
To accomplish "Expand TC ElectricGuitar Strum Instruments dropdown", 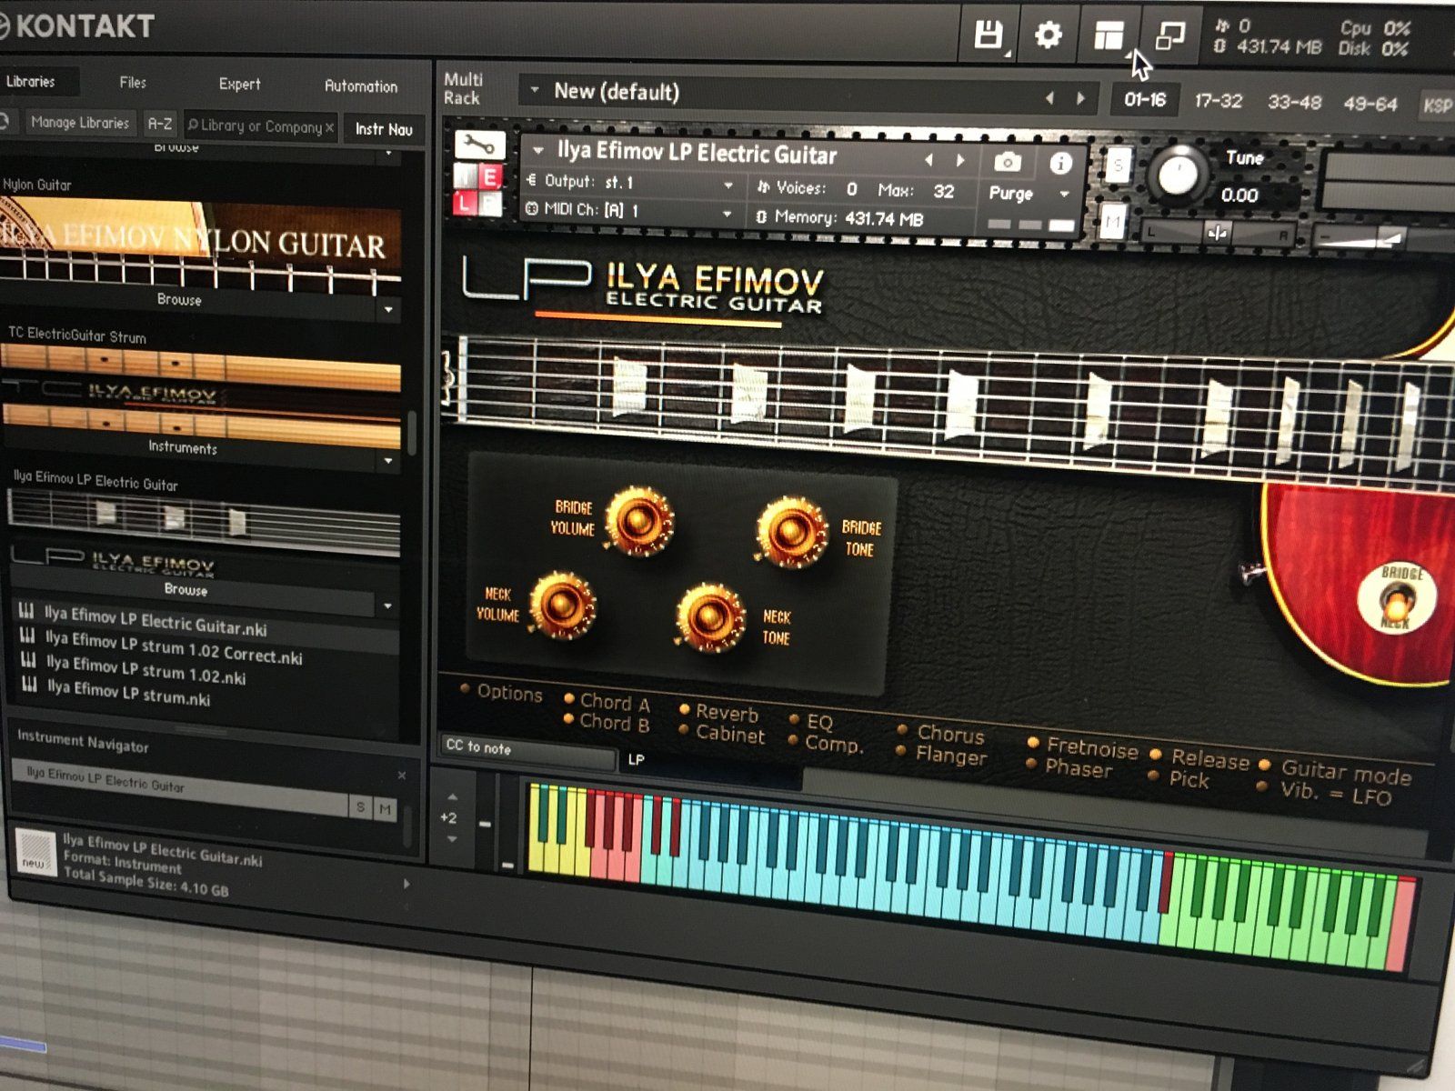I will pos(388,461).
